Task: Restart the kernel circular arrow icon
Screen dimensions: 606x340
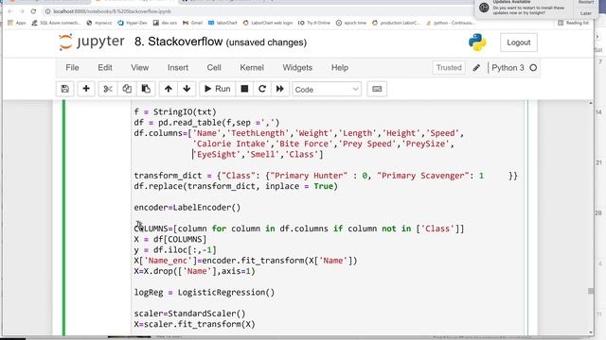Action: [x=262, y=89]
